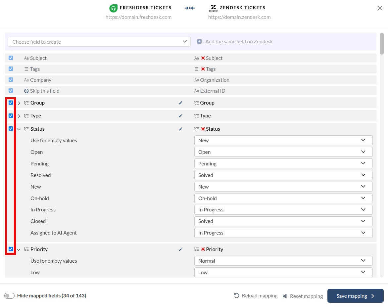Edit the Type field mapping pencil icon
This screenshot has width=388, height=307.
(181, 116)
